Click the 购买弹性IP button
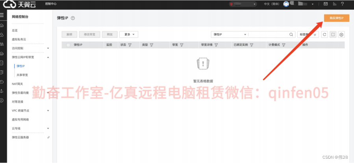The height and width of the screenshot is (163, 354). 337,18
